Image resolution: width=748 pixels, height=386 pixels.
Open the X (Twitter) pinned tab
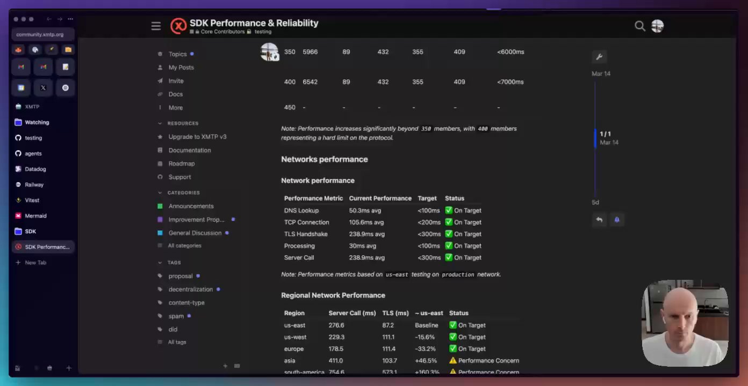(44, 88)
